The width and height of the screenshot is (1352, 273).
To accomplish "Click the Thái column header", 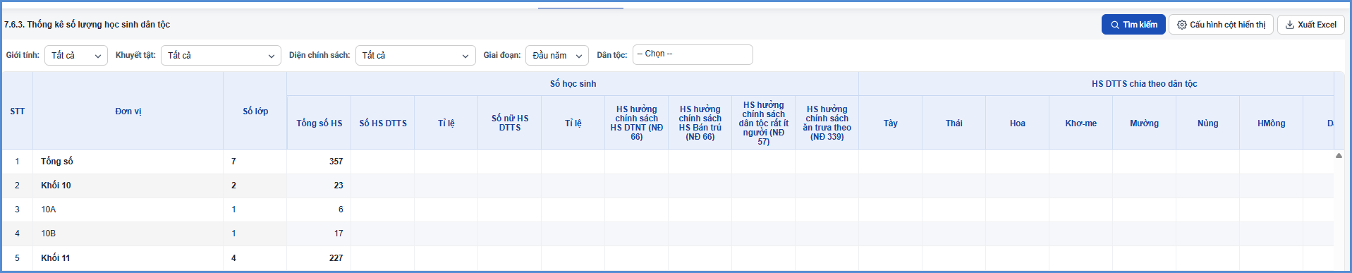I will [954, 123].
